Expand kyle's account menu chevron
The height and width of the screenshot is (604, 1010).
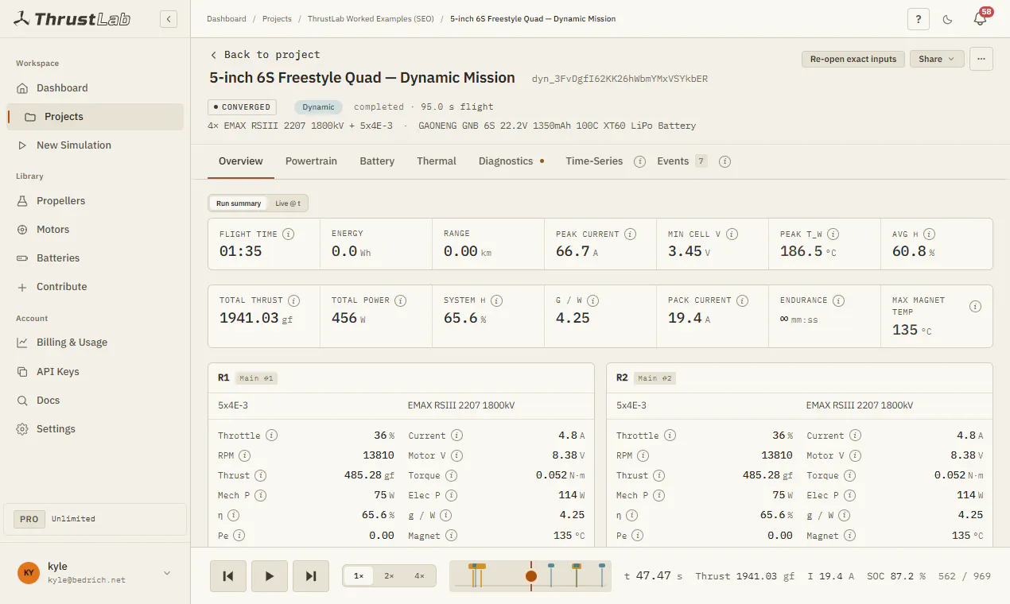click(x=167, y=573)
